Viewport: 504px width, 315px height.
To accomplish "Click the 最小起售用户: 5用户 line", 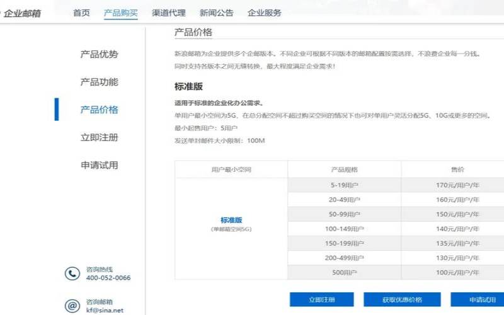I will [x=206, y=128].
